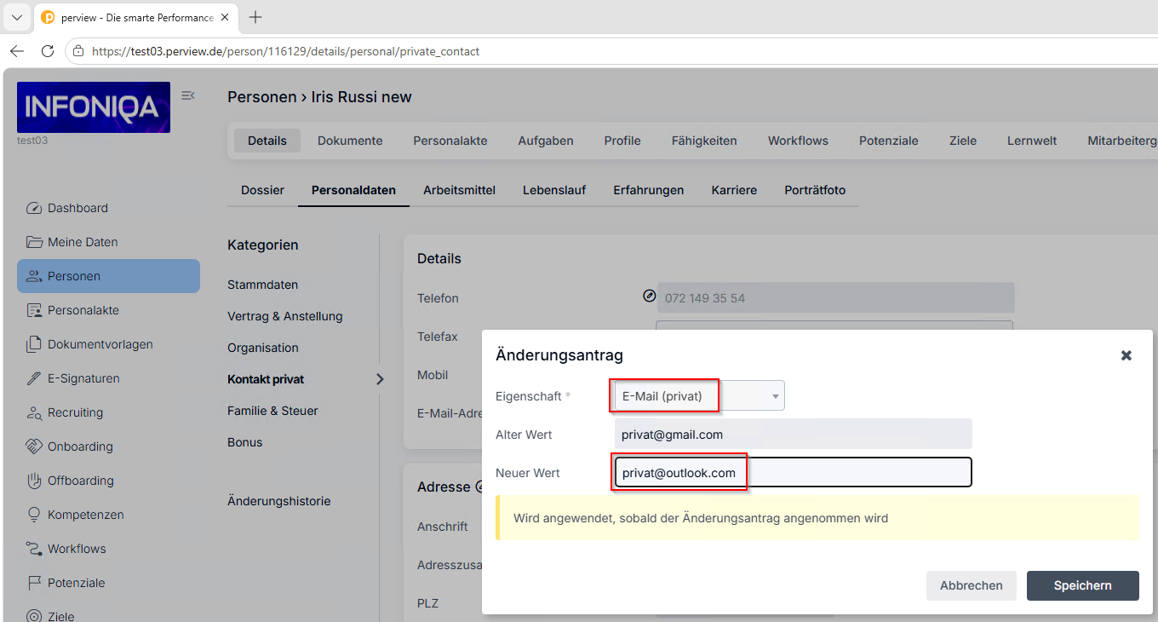Open the Ziele top tab
1158x622 pixels.
click(x=963, y=141)
